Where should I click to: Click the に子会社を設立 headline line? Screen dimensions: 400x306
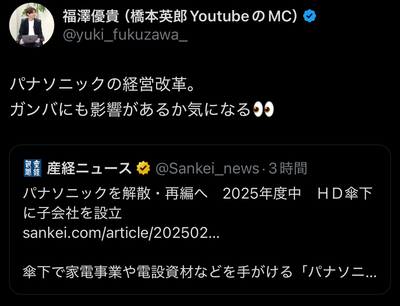[73, 213]
